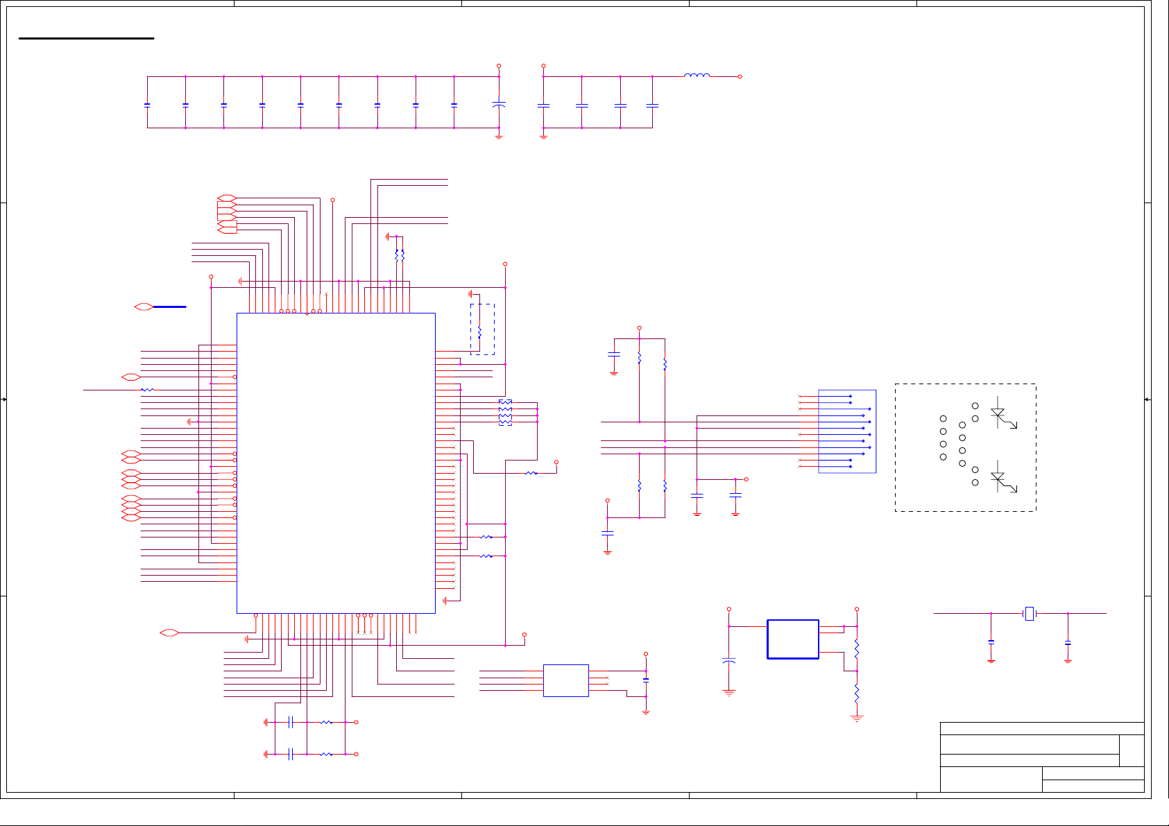Viewport: 1169px width, 826px height.
Task: Select the light-blue multi-pin connector block
Action: 847,431
